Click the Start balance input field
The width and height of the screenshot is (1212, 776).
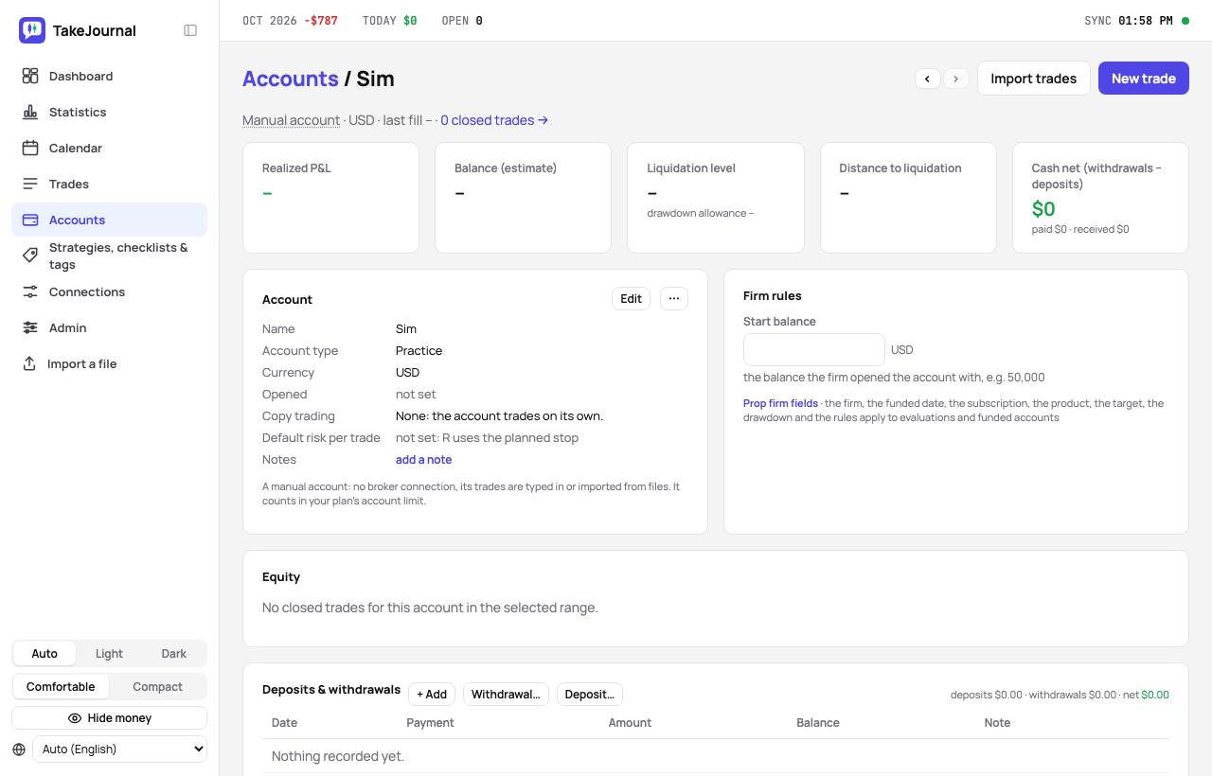[x=814, y=349]
